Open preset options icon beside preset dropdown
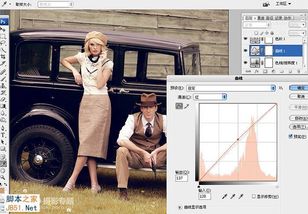Viewport: 308px width, 214px height. click(x=281, y=88)
